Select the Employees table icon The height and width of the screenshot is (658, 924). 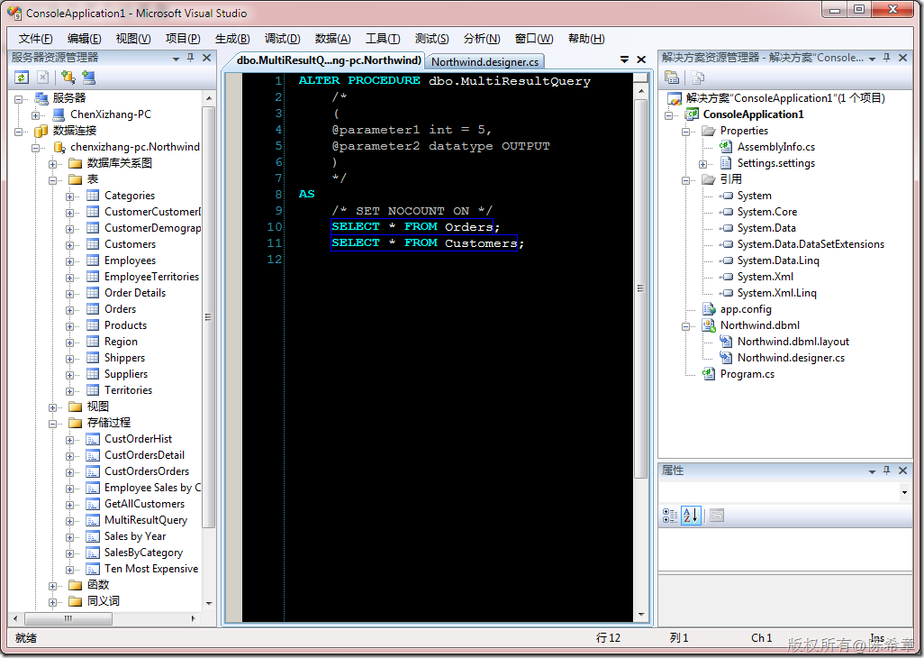point(93,260)
